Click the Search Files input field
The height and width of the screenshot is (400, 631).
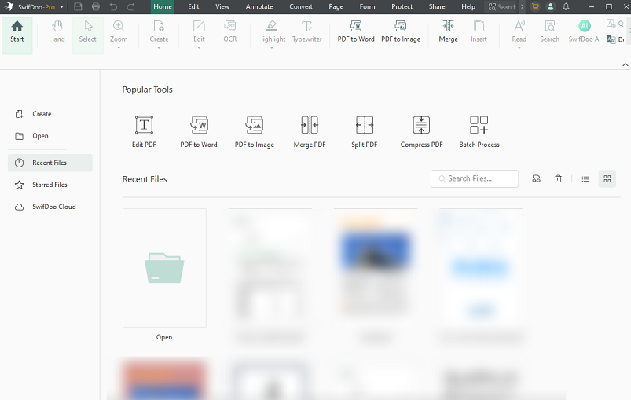[x=475, y=178]
